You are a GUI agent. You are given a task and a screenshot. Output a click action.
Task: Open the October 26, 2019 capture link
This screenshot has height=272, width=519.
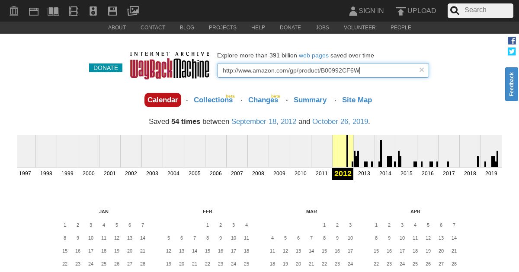pyautogui.click(x=340, y=122)
